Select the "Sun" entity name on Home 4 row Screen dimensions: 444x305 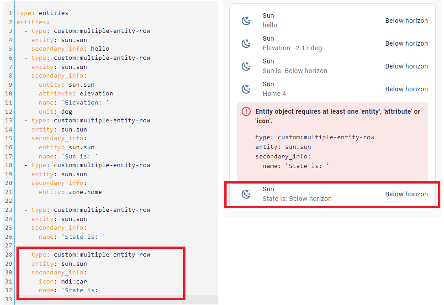(x=268, y=84)
